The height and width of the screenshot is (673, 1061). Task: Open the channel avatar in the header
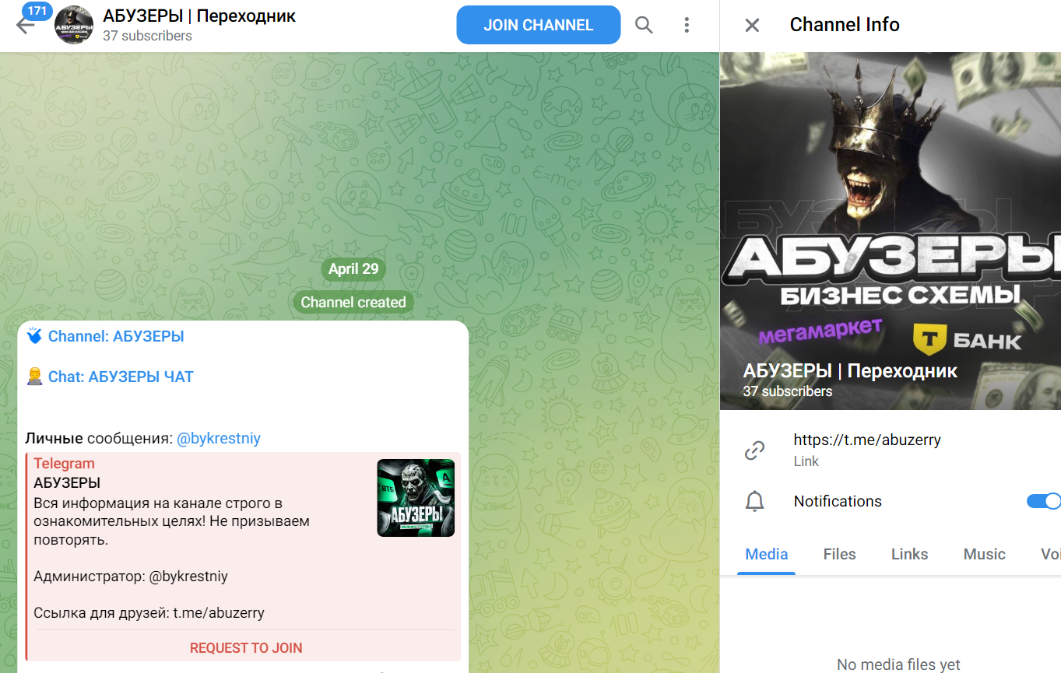pyautogui.click(x=74, y=25)
